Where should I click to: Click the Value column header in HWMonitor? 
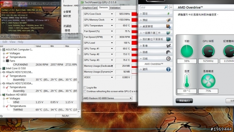(42, 46)
